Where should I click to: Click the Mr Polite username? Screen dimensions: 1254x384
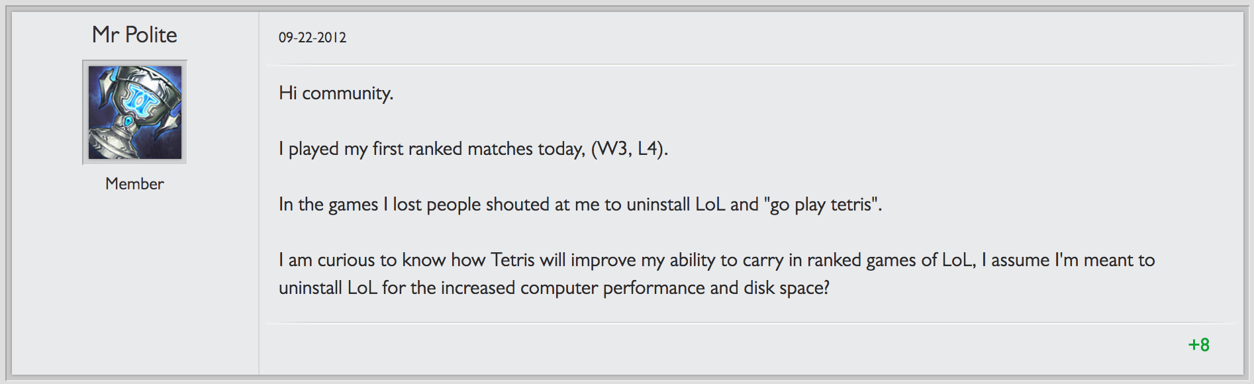(x=134, y=34)
